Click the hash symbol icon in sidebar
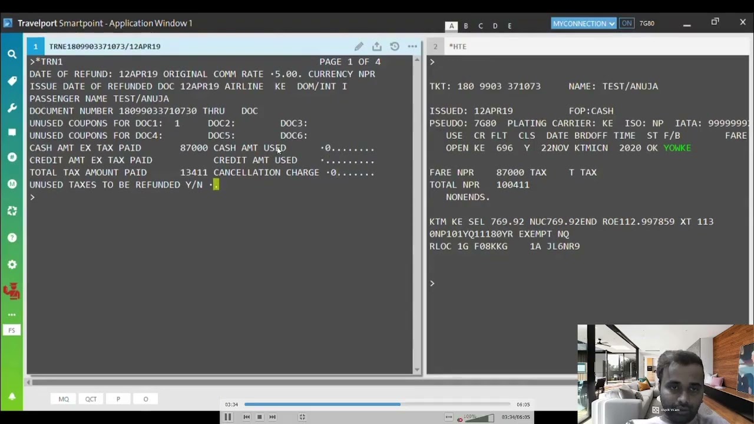 [12, 157]
